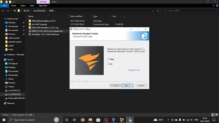Sort by Size column header
The height and width of the screenshot is (123, 219).
click(x=114, y=16)
